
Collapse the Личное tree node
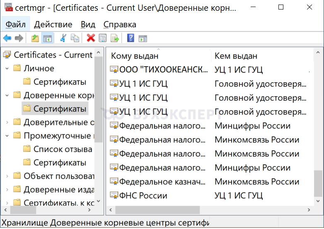(x=7, y=68)
